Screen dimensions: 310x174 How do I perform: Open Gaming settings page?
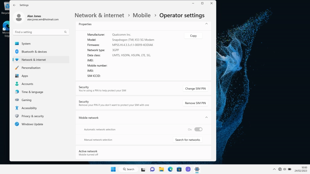(x=26, y=100)
